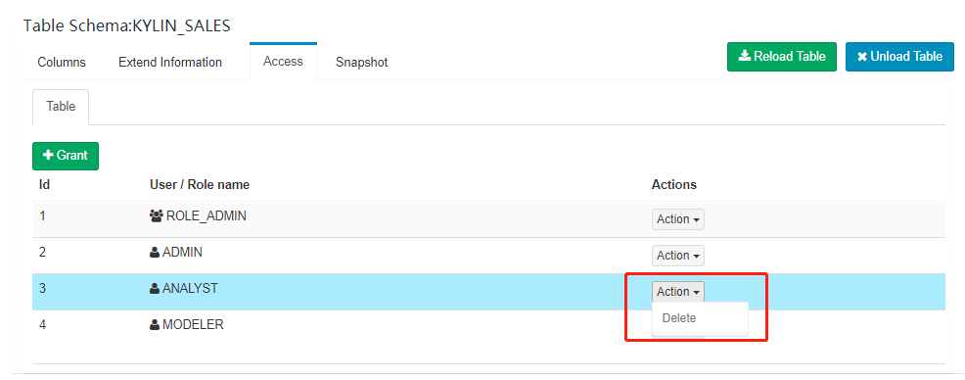Click the ANALYST user icon
The image size is (965, 380).
click(155, 288)
